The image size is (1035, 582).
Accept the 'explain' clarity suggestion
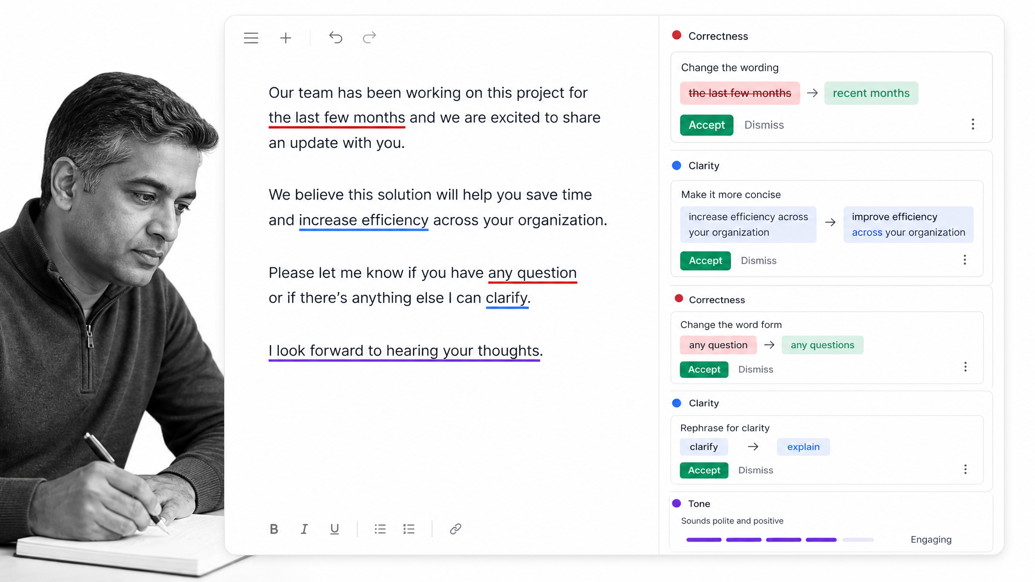coord(704,470)
